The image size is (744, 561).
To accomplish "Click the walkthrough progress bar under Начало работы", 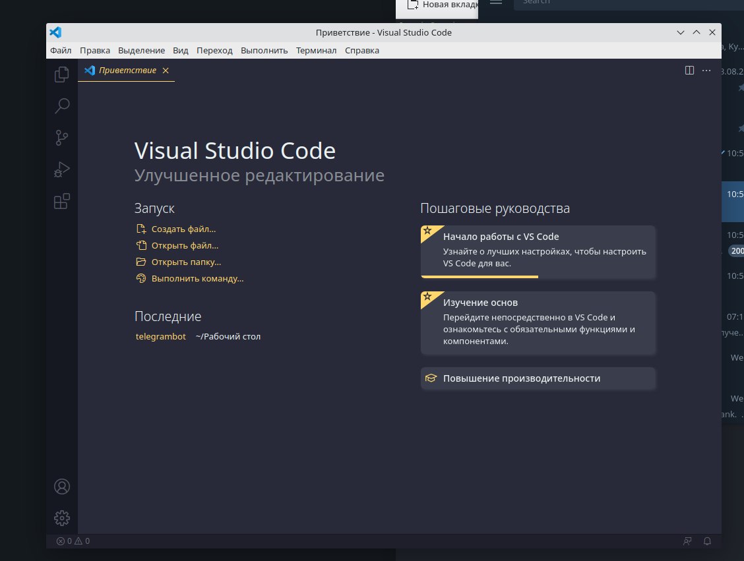I will tap(480, 276).
